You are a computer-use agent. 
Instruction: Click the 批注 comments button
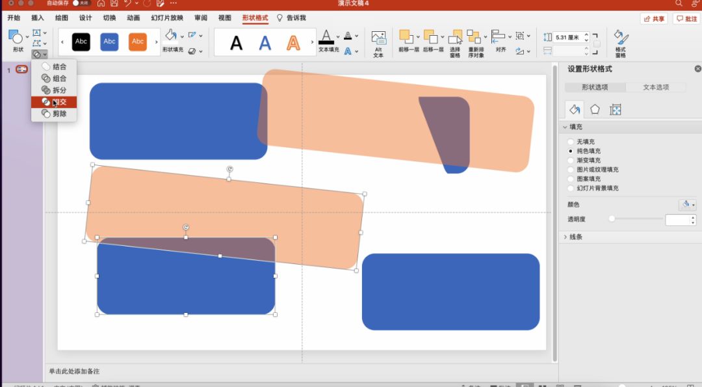point(687,19)
